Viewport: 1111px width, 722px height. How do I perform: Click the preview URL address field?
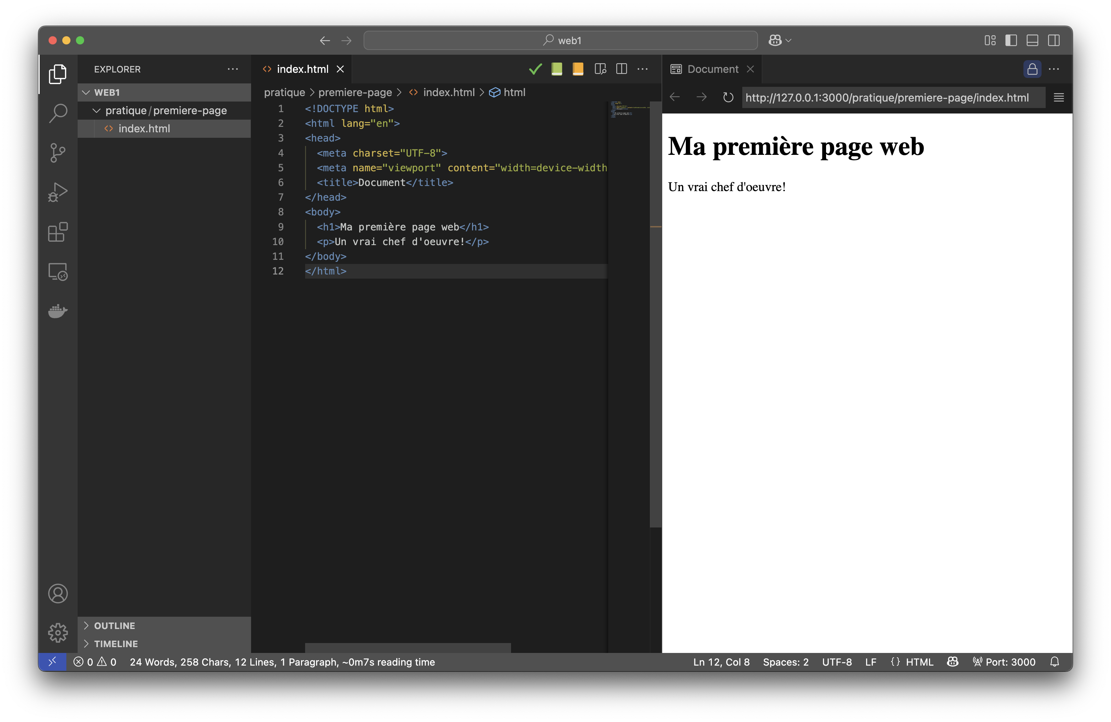click(893, 97)
